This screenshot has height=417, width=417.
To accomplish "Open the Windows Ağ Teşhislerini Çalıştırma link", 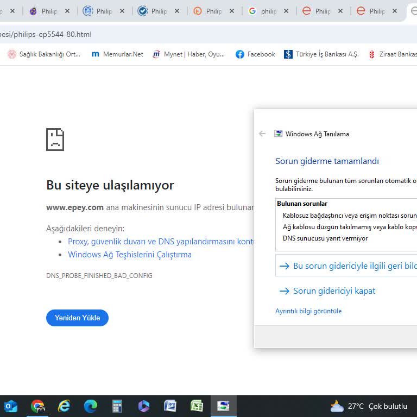I will pos(130,255).
